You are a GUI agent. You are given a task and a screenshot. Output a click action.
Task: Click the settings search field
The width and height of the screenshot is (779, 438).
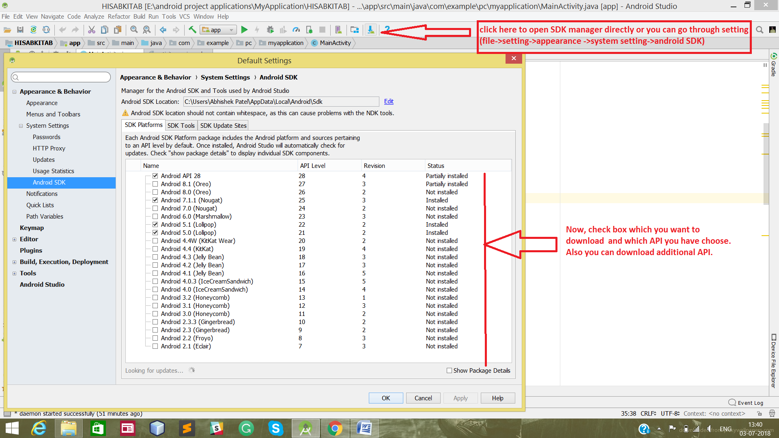tap(61, 77)
